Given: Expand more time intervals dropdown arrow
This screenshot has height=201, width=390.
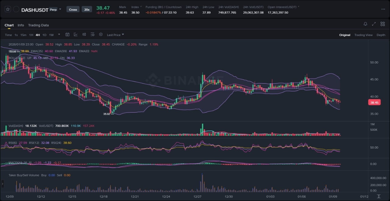Looking at the screenshot, I should [59, 34].
